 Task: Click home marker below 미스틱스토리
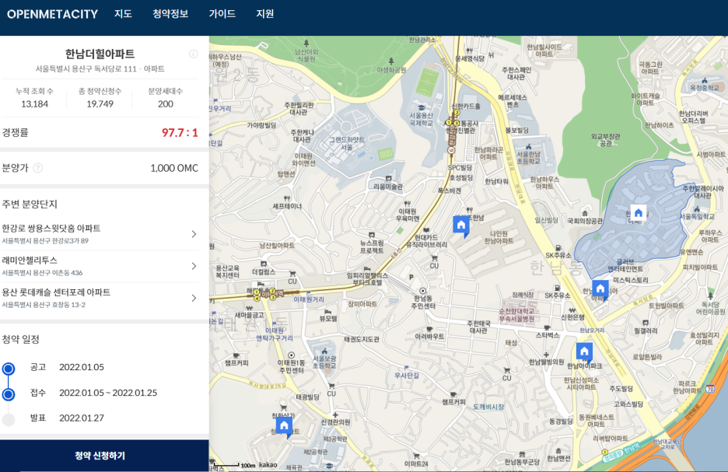coord(600,289)
